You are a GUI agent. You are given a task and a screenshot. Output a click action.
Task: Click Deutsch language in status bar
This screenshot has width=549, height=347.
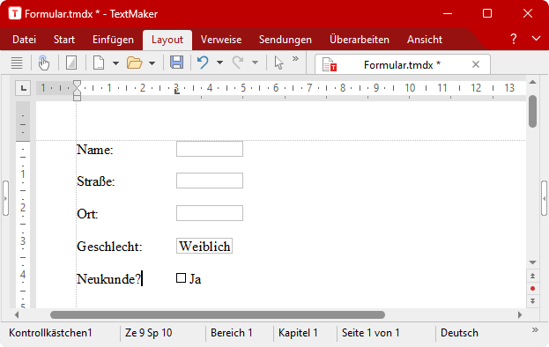(x=459, y=333)
